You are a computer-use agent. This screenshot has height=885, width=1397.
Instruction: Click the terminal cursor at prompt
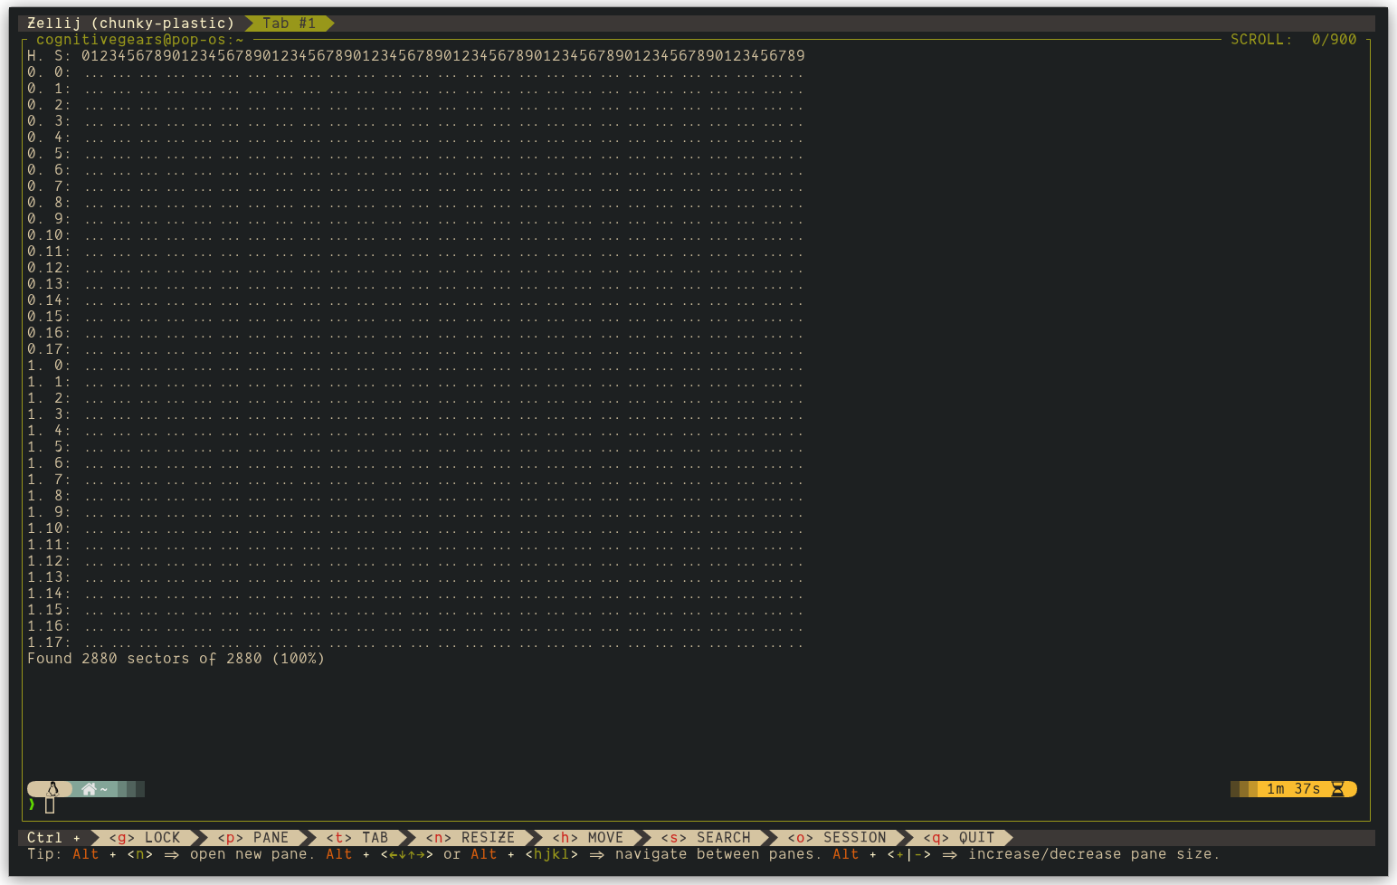(50, 805)
